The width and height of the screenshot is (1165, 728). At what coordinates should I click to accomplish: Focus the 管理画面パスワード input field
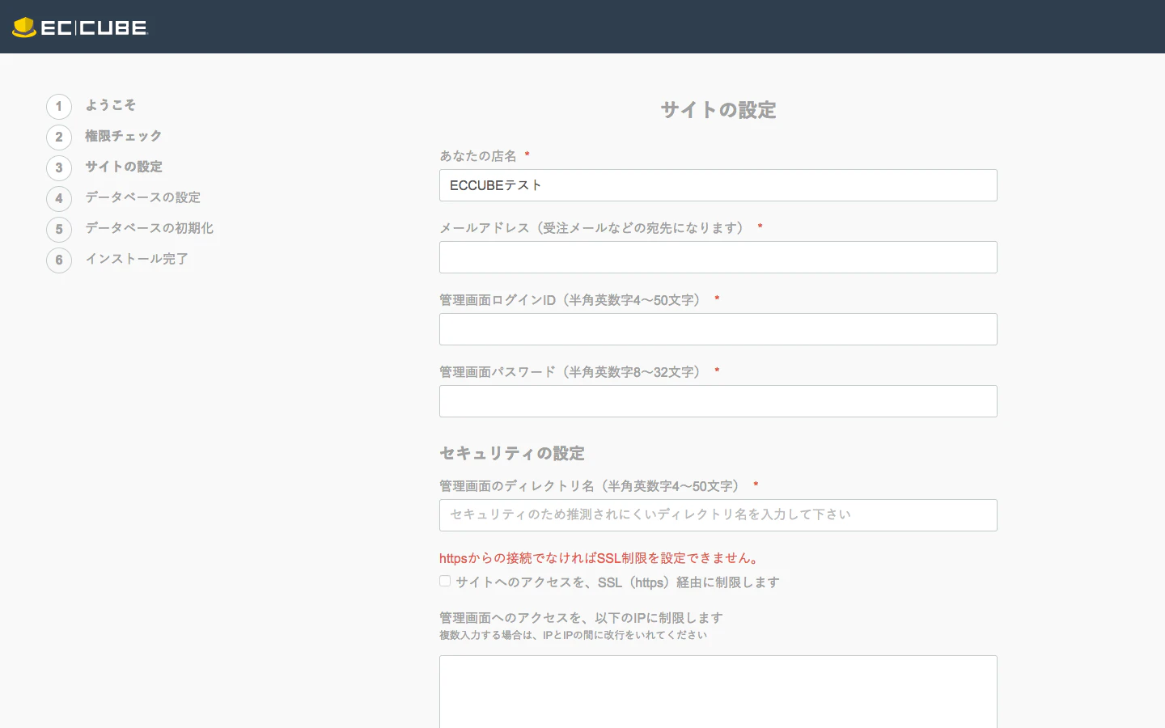[x=718, y=401]
